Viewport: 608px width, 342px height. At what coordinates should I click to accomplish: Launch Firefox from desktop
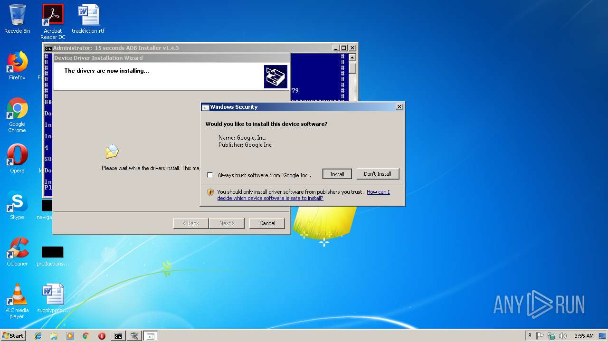pos(17,66)
